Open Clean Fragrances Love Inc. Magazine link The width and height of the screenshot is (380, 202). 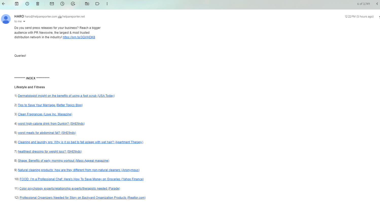45,114
